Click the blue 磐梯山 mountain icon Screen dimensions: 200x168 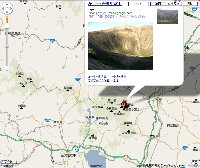[x=93, y=135]
